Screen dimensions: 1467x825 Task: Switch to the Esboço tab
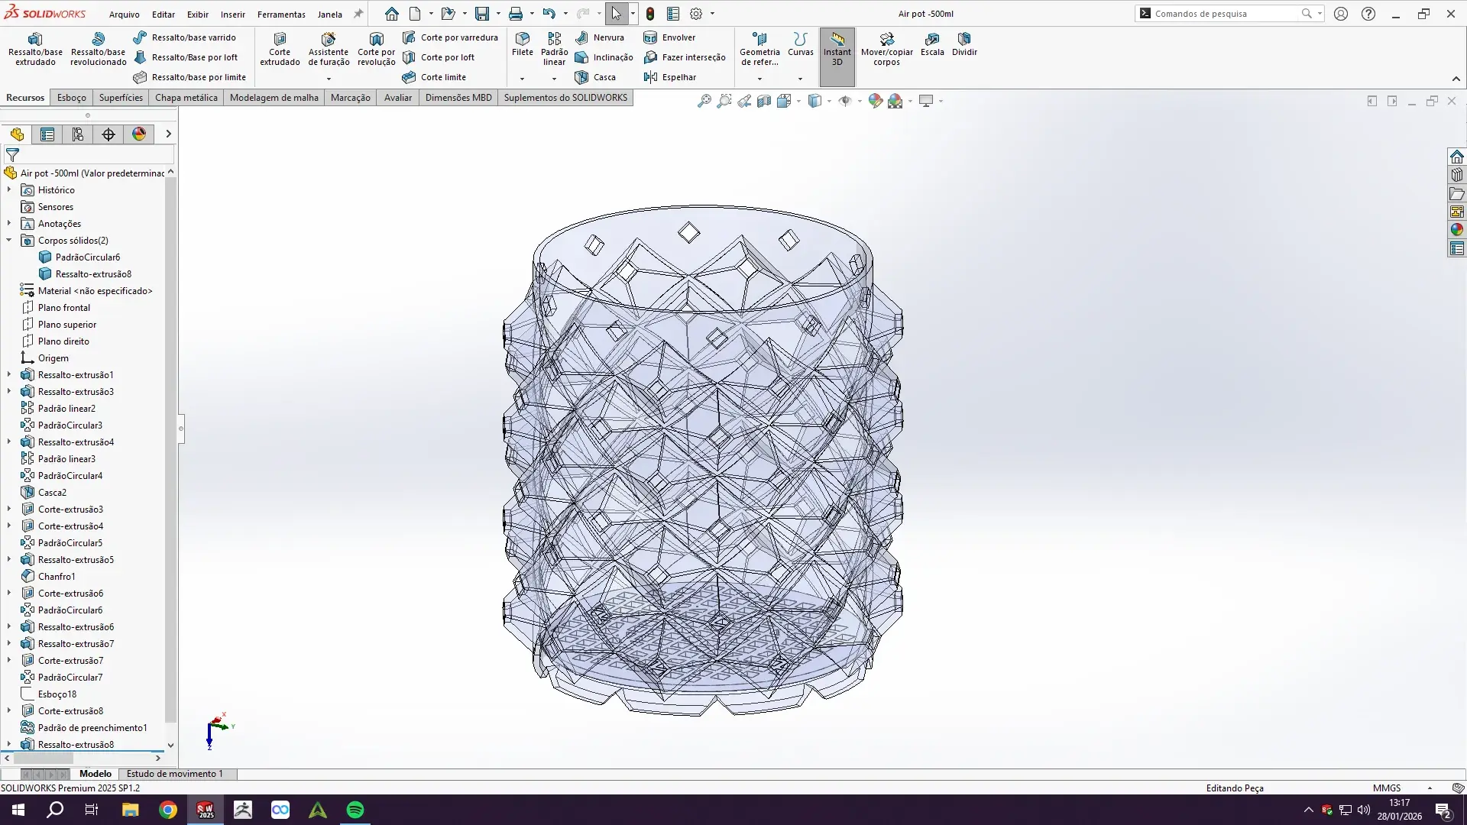click(x=72, y=98)
